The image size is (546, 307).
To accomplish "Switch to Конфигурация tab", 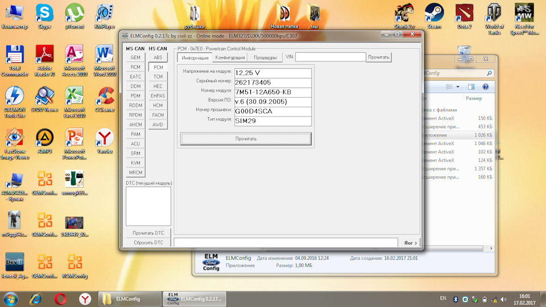I will tap(230, 57).
